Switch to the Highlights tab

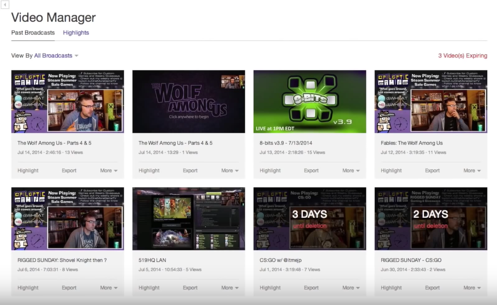coord(76,33)
